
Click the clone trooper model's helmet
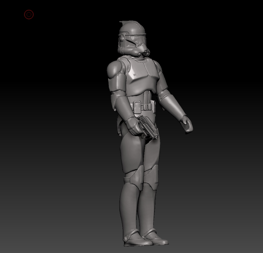point(133,39)
